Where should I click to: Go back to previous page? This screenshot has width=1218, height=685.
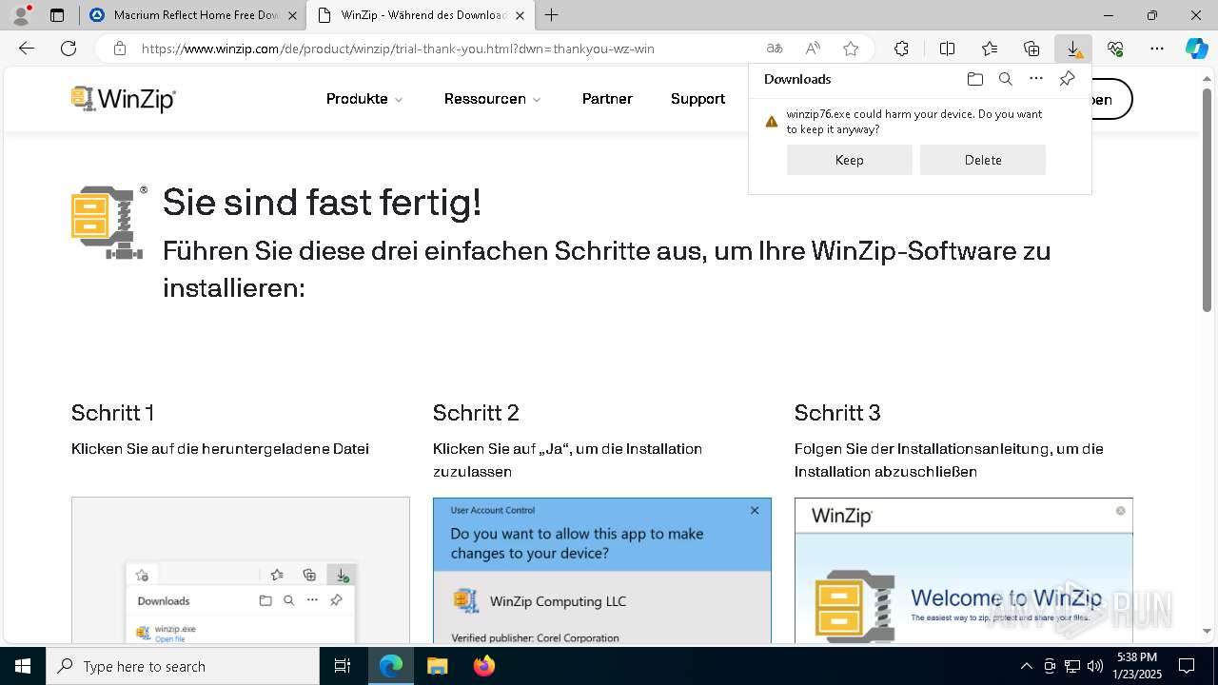point(27,49)
